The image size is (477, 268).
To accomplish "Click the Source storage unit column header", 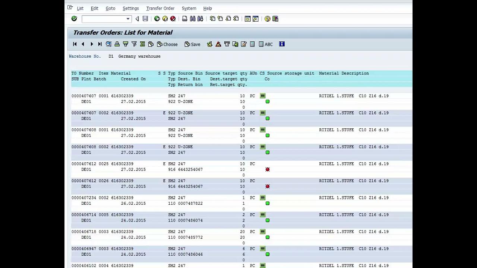I will pyautogui.click(x=291, y=73).
